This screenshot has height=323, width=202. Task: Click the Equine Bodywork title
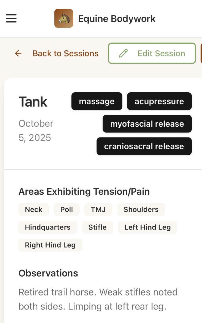coord(117,19)
